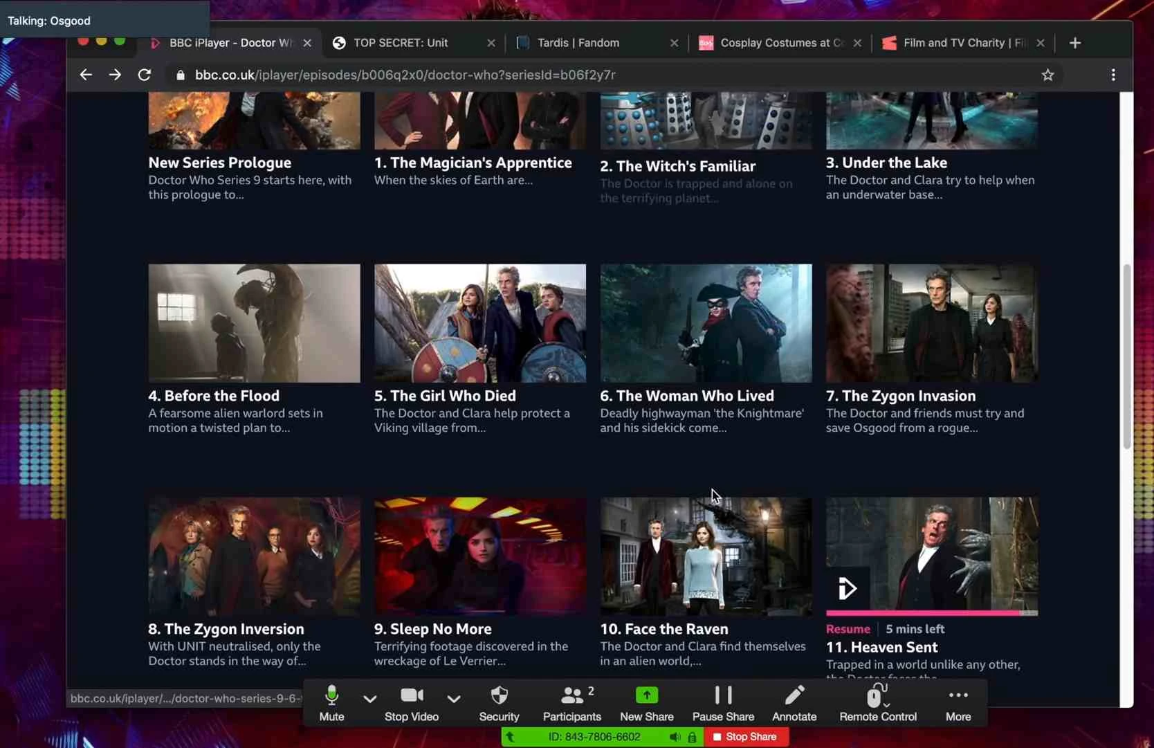Open Under the Lake episode title
Screen dimensions: 1154x748
887,163
